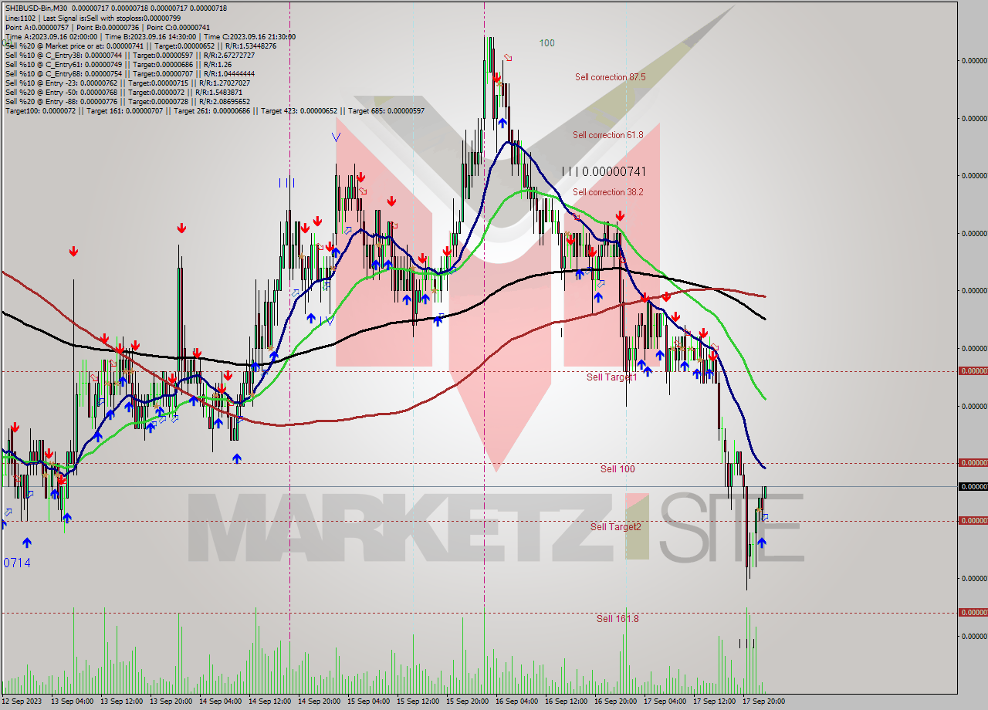Click '14 Sep 20:00' on the time axis
This screenshot has width=988, height=710.
(x=320, y=702)
